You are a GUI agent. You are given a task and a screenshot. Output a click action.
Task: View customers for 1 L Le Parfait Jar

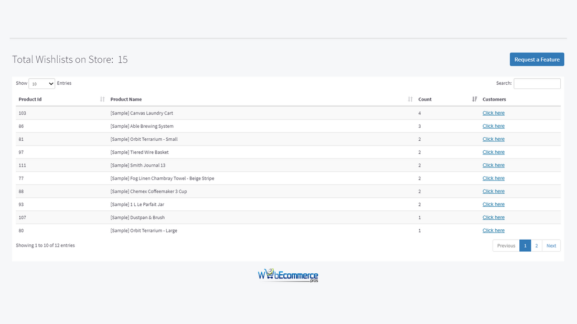(x=494, y=204)
